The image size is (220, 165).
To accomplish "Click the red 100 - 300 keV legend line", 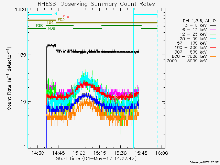I will 213,48.
